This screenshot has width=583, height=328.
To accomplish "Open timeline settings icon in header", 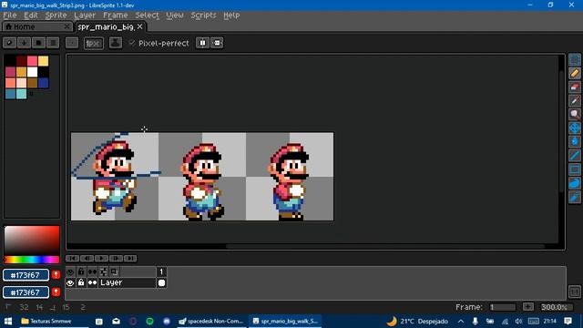I will (114, 272).
